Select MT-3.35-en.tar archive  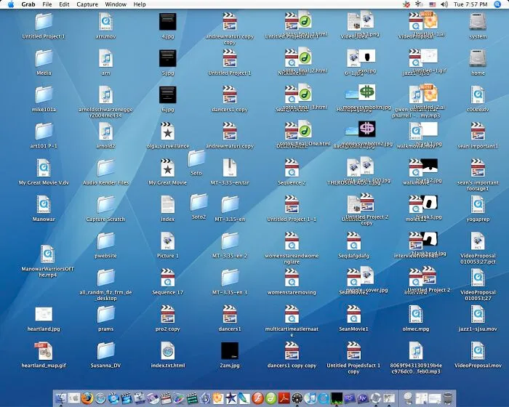230,168
